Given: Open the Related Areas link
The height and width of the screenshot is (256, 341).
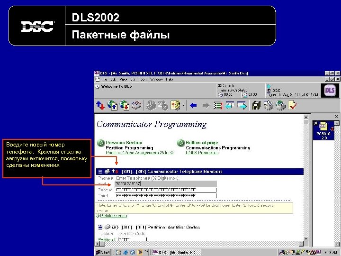Looking at the screenshot, I should tap(114, 216).
